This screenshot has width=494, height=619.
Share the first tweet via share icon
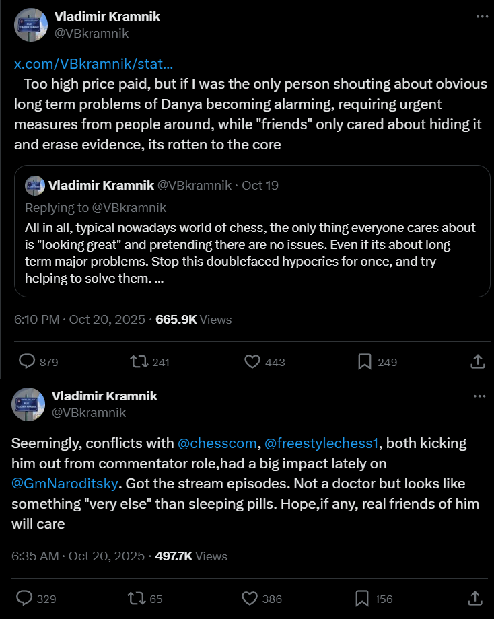(477, 361)
